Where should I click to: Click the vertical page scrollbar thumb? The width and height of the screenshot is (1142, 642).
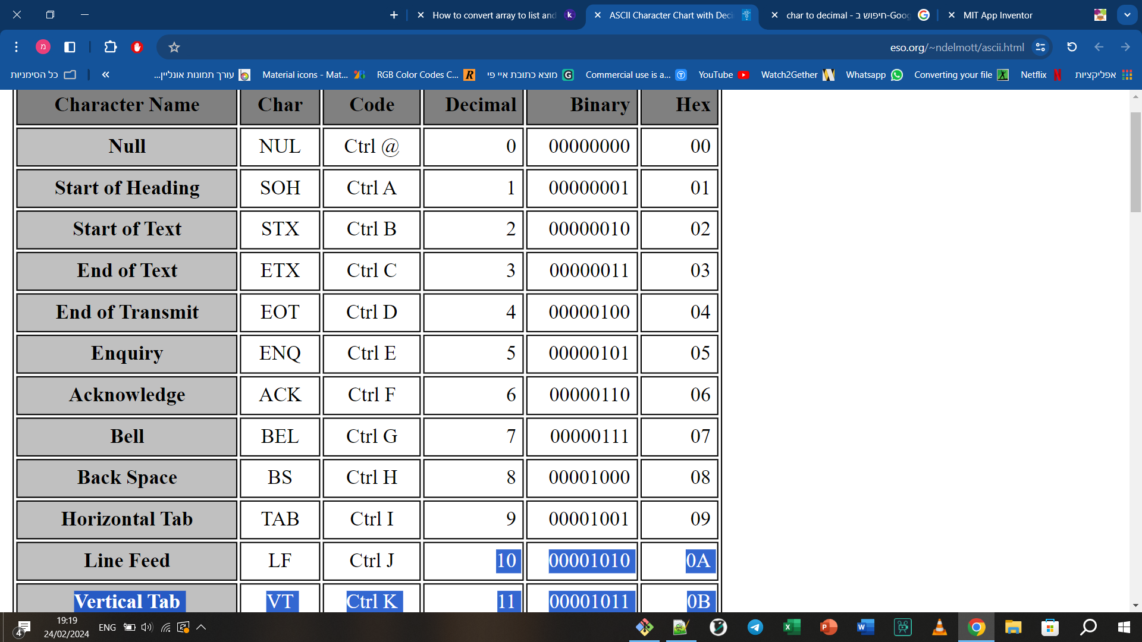click(x=1135, y=162)
